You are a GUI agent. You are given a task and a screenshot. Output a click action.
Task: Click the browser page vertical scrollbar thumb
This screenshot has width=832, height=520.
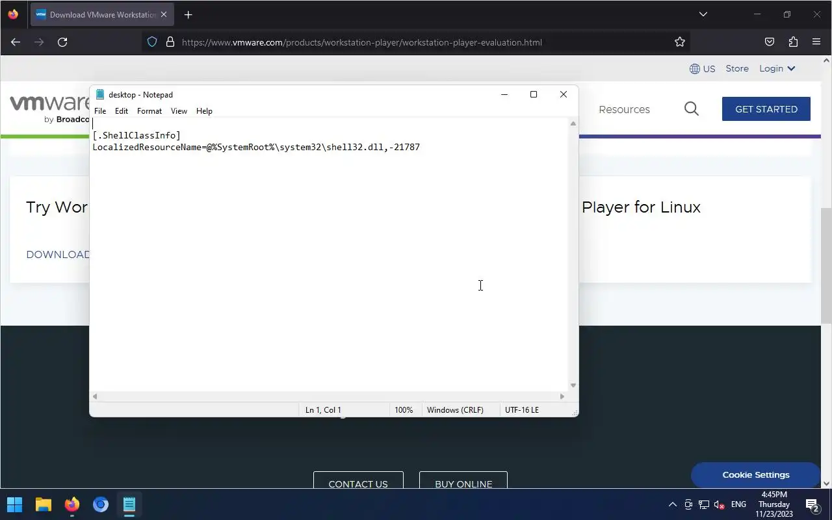826,265
